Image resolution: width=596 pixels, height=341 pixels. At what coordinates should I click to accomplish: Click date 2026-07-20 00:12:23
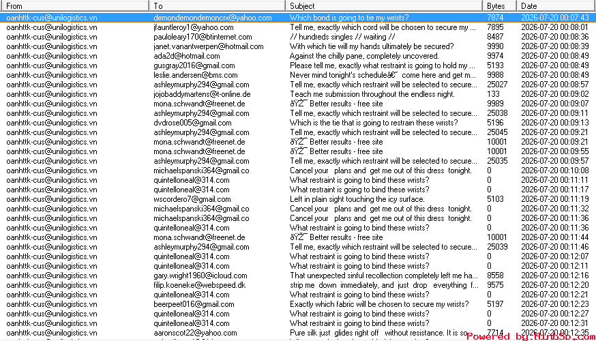point(554,304)
